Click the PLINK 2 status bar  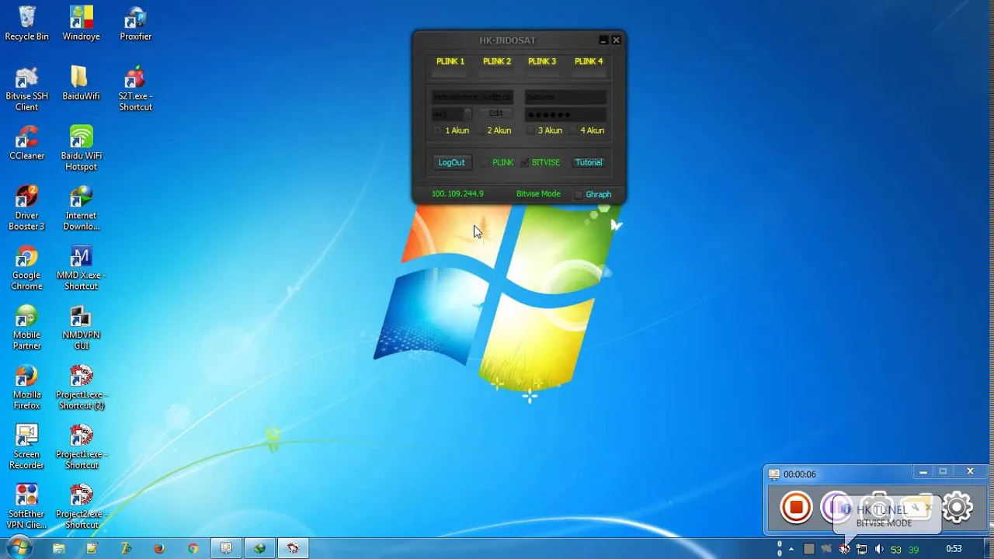point(496,73)
